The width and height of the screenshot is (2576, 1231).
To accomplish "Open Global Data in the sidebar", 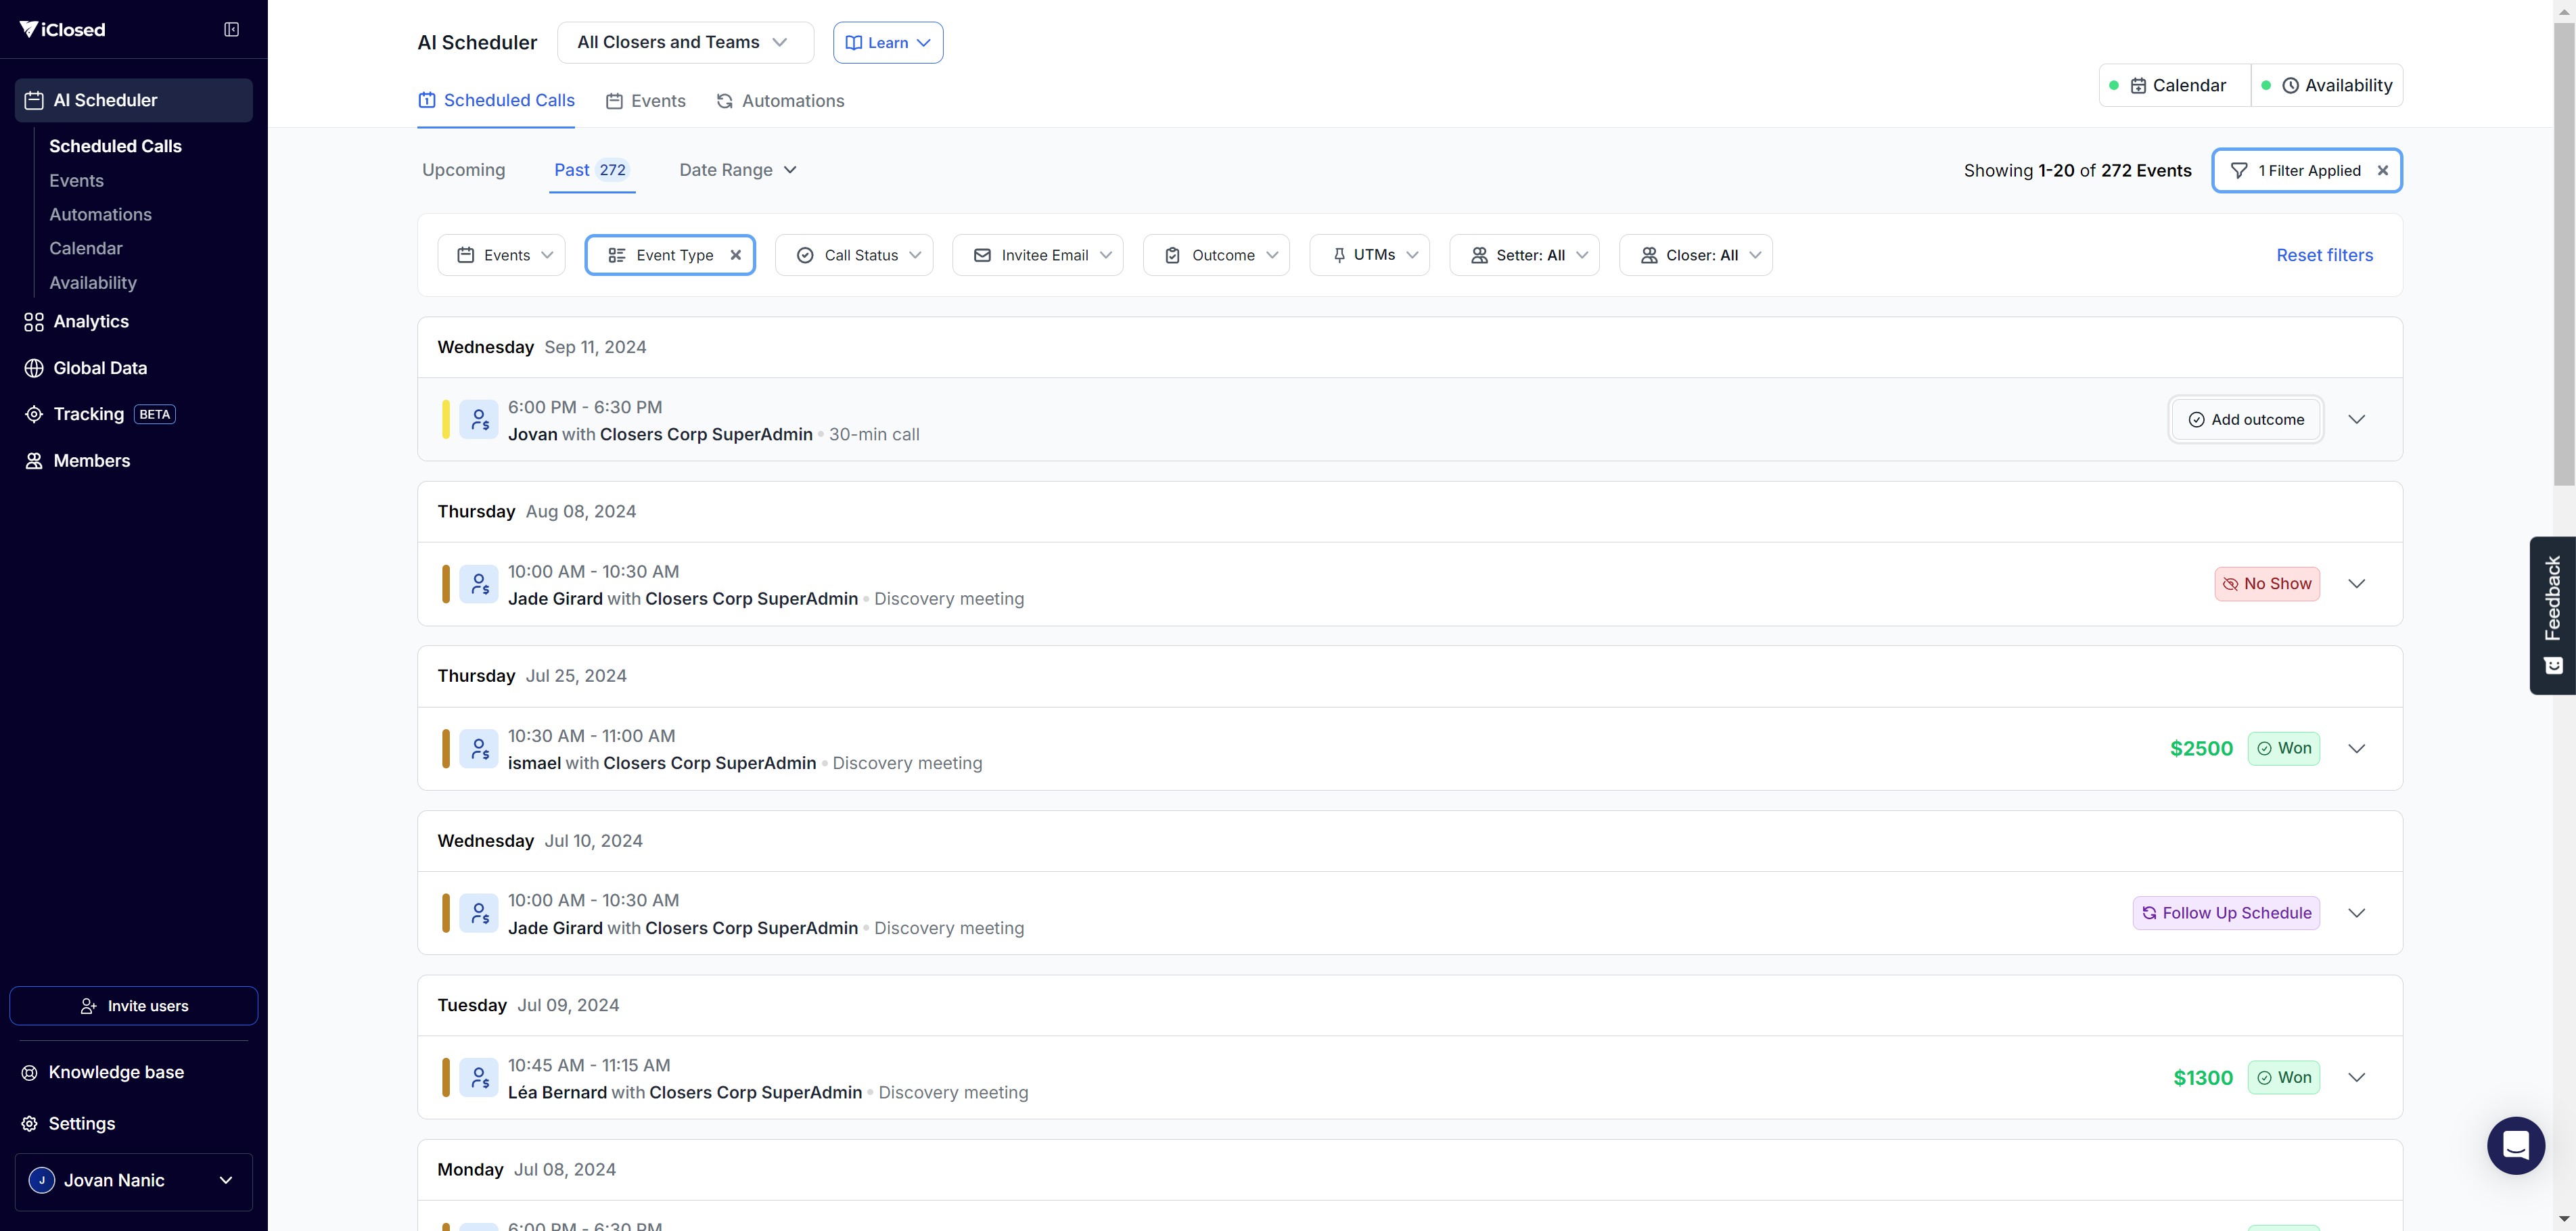I will click(100, 368).
